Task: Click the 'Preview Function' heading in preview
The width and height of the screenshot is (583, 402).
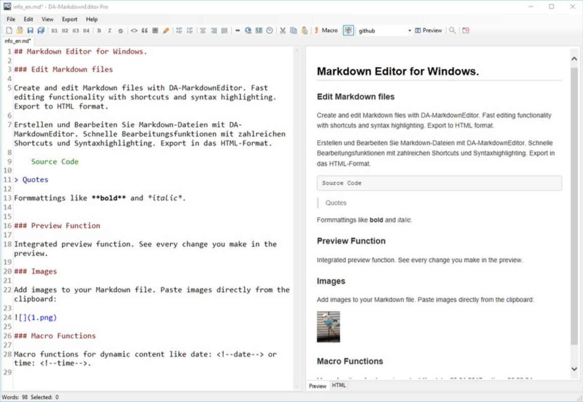Action: [351, 241]
